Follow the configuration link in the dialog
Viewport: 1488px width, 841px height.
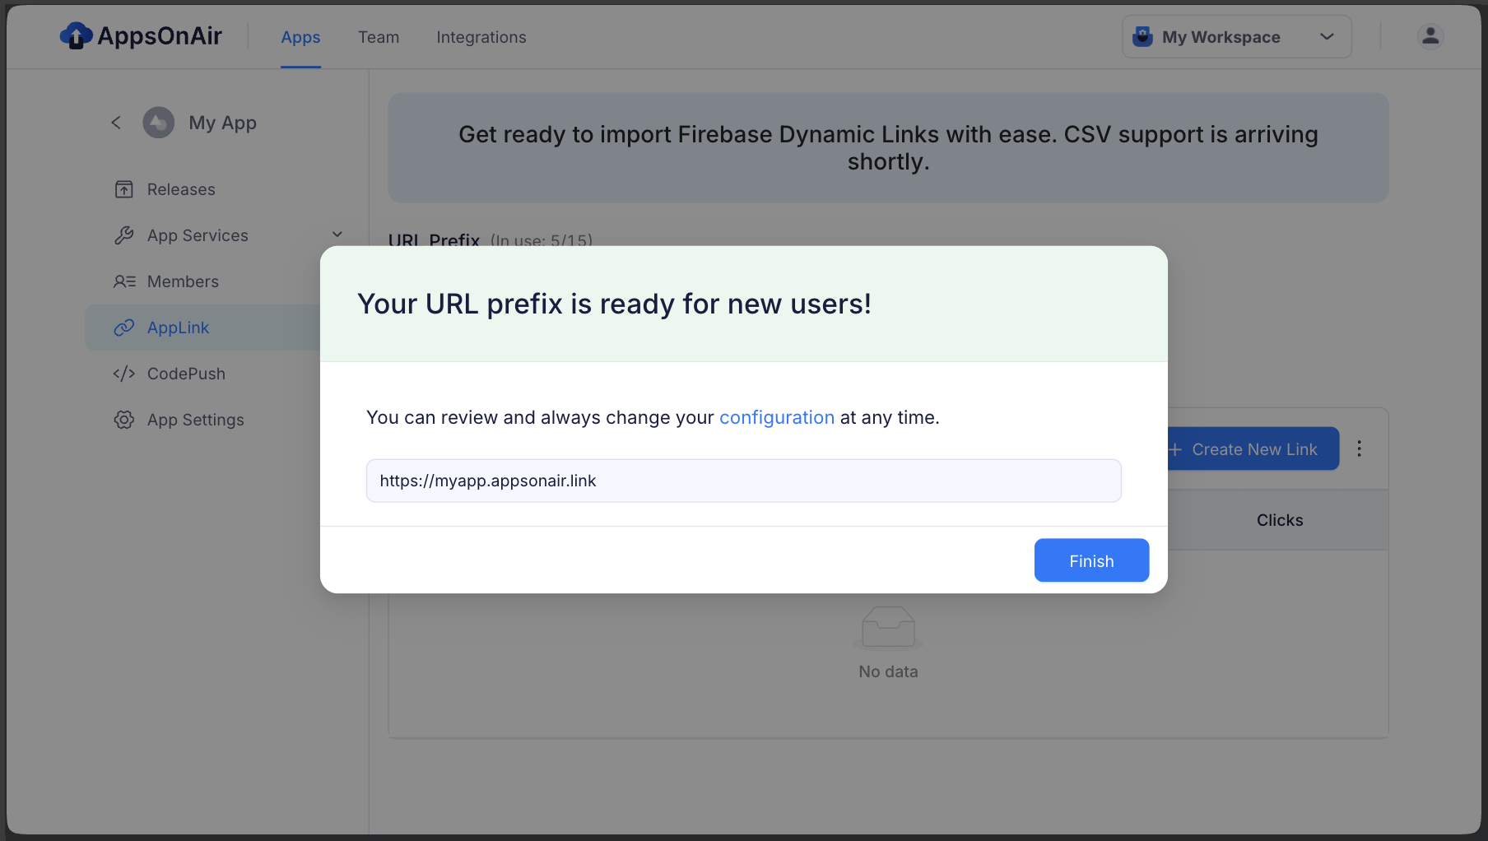point(777,417)
